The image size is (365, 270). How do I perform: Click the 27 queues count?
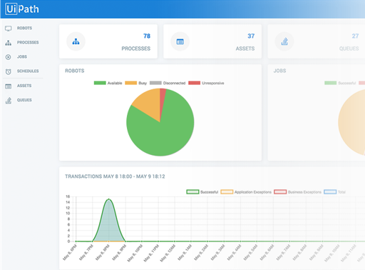coord(355,36)
